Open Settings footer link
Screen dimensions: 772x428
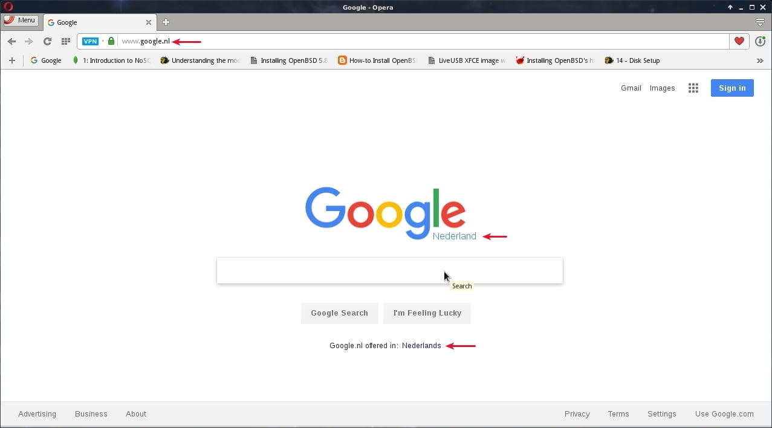point(662,414)
